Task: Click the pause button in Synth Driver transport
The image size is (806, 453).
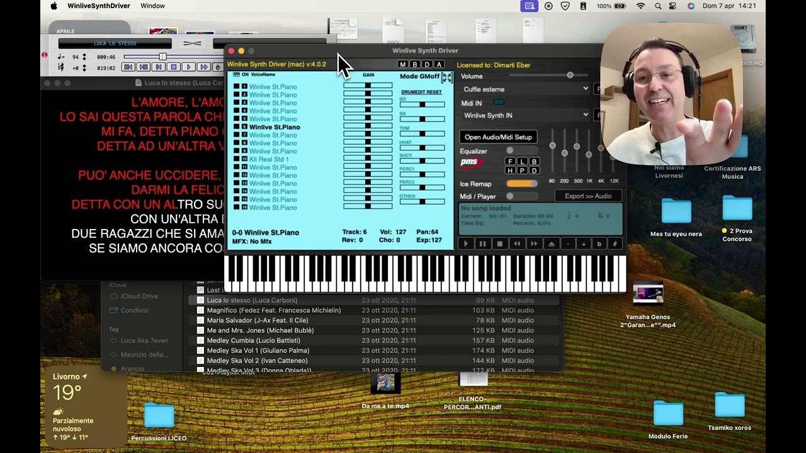Action: coord(483,243)
